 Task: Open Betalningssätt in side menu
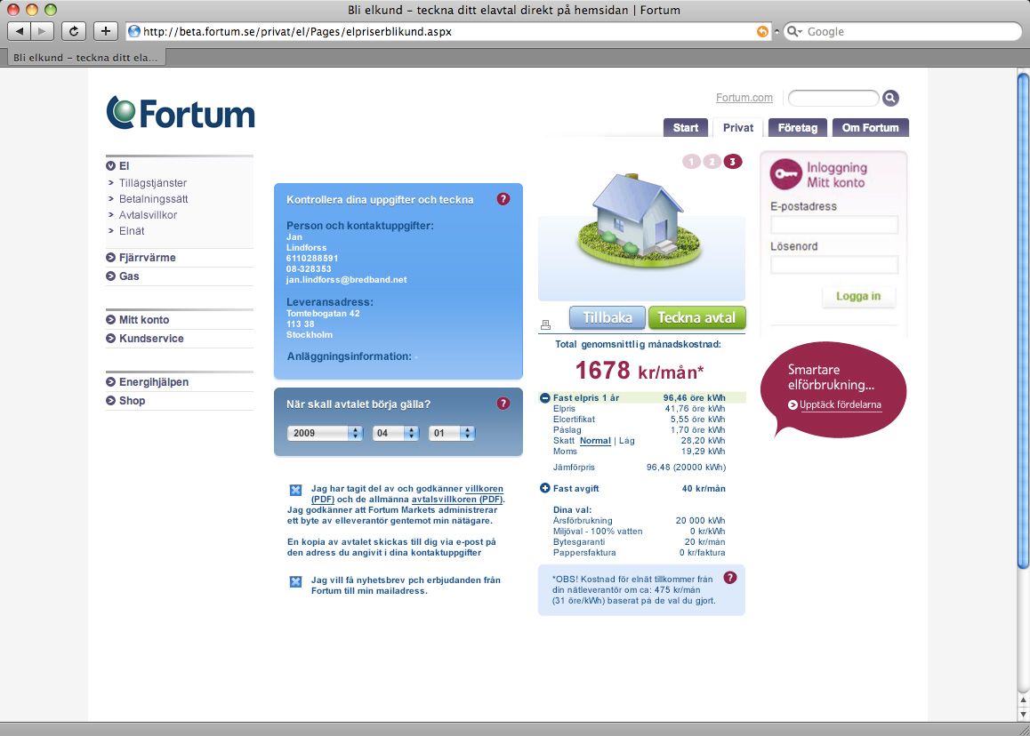(153, 199)
